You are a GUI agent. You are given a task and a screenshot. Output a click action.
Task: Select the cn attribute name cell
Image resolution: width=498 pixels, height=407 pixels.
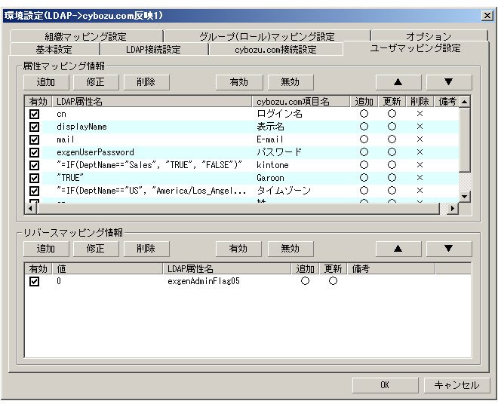coord(62,115)
